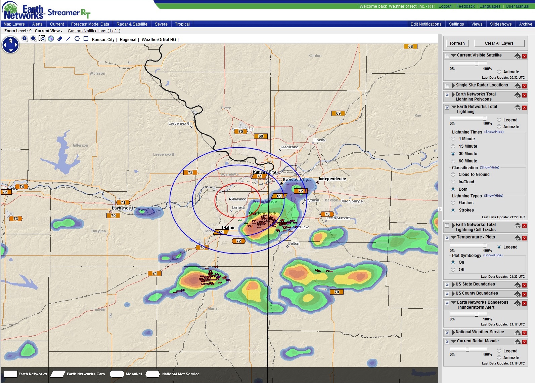The height and width of the screenshot is (383, 535).
Task: Turn Plot Symbology Off
Action: [x=453, y=270]
